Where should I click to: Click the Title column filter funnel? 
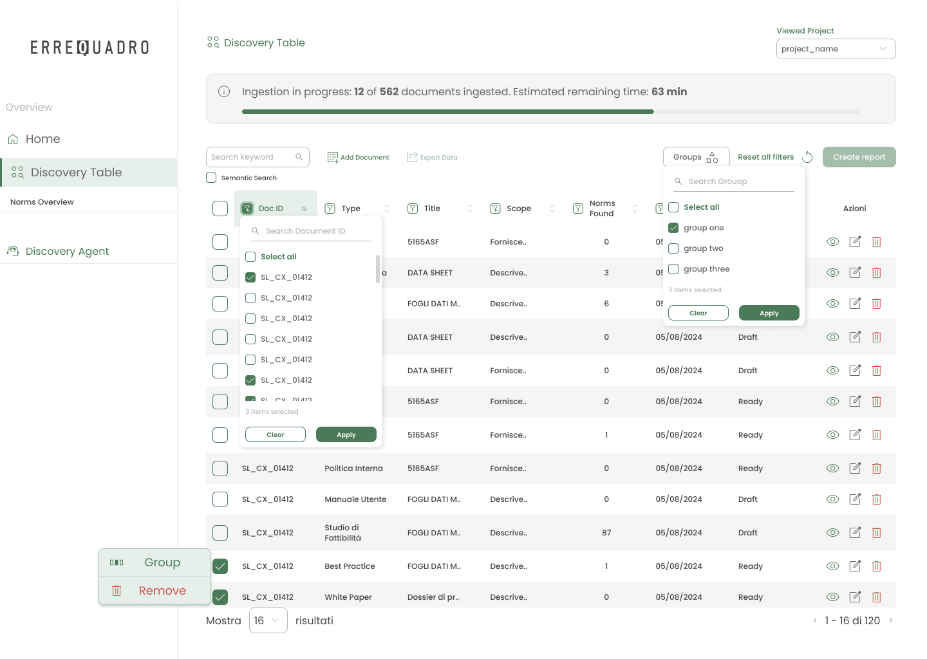[412, 208]
